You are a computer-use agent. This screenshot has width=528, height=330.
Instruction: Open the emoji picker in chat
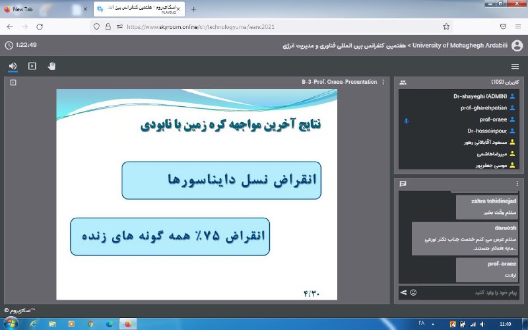[x=414, y=292]
